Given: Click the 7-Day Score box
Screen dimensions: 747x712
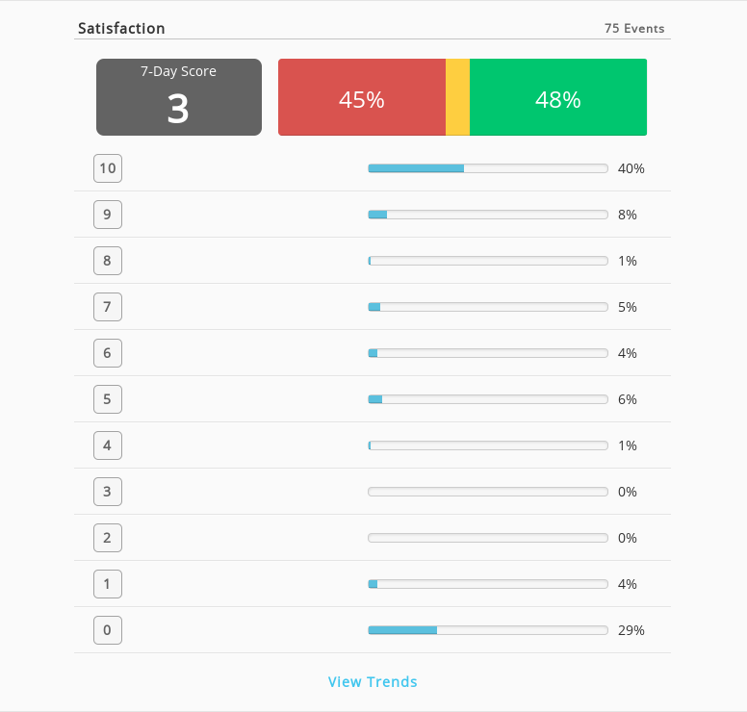Looking at the screenshot, I should (x=179, y=97).
